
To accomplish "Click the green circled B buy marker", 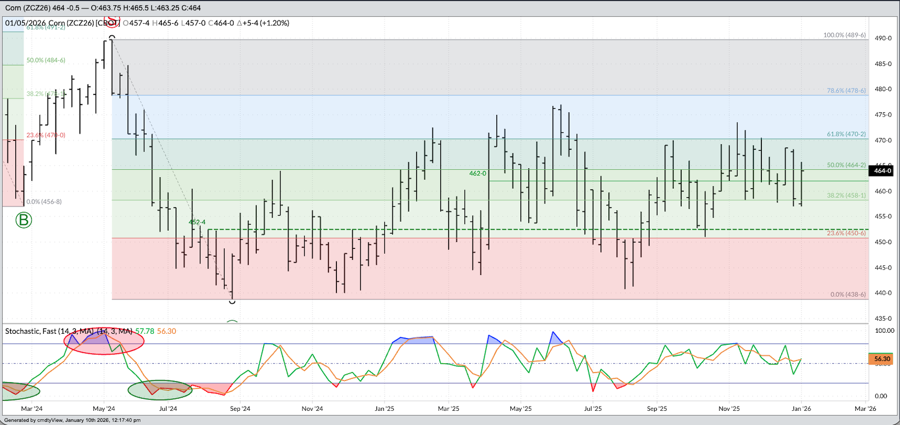I will tap(24, 220).
